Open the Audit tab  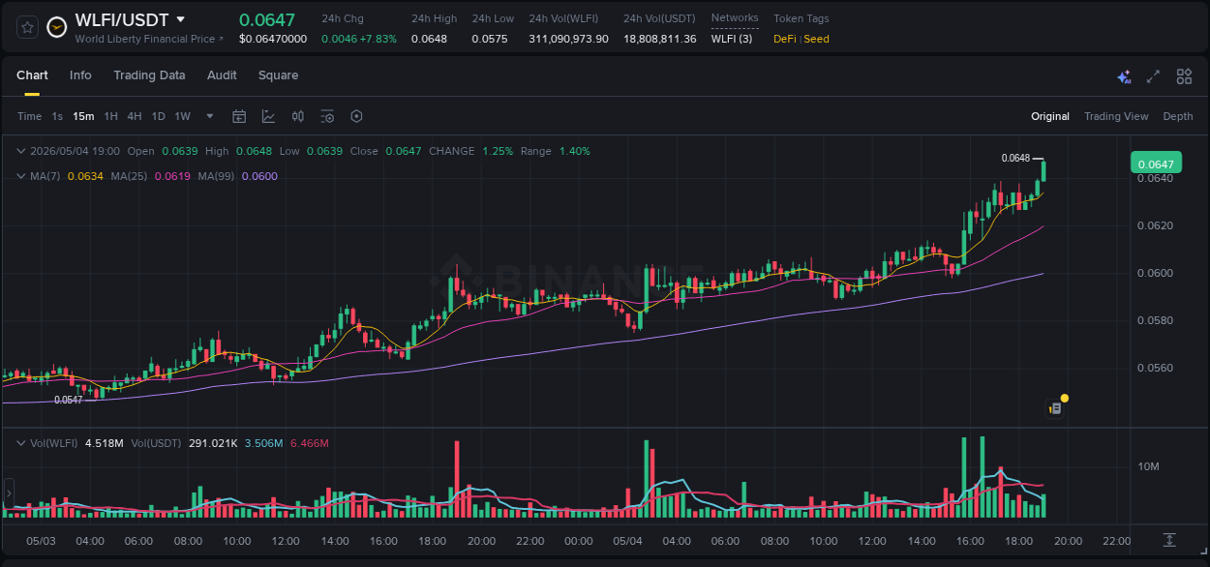(222, 75)
